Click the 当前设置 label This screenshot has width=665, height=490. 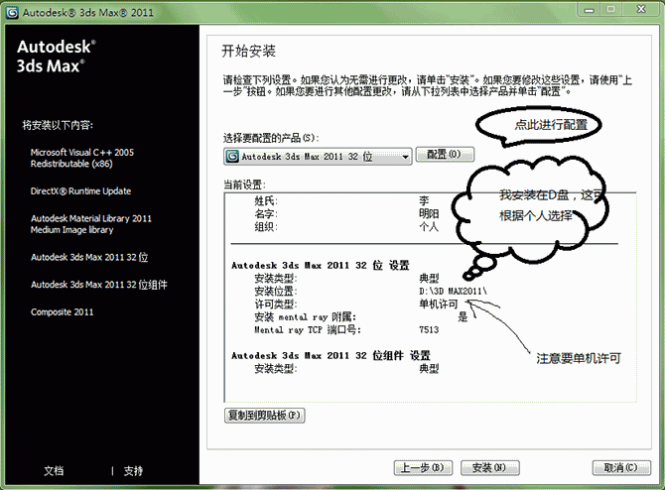tap(244, 184)
